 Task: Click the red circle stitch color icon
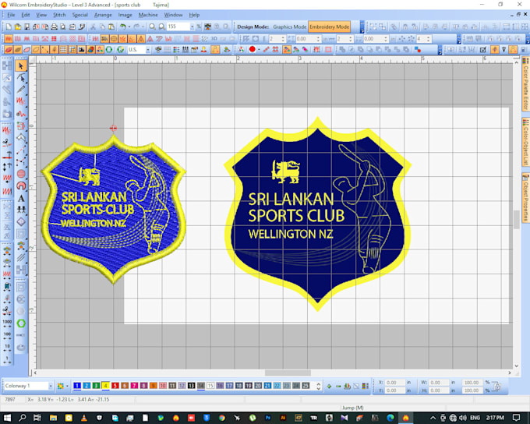pyautogui.click(x=253, y=49)
